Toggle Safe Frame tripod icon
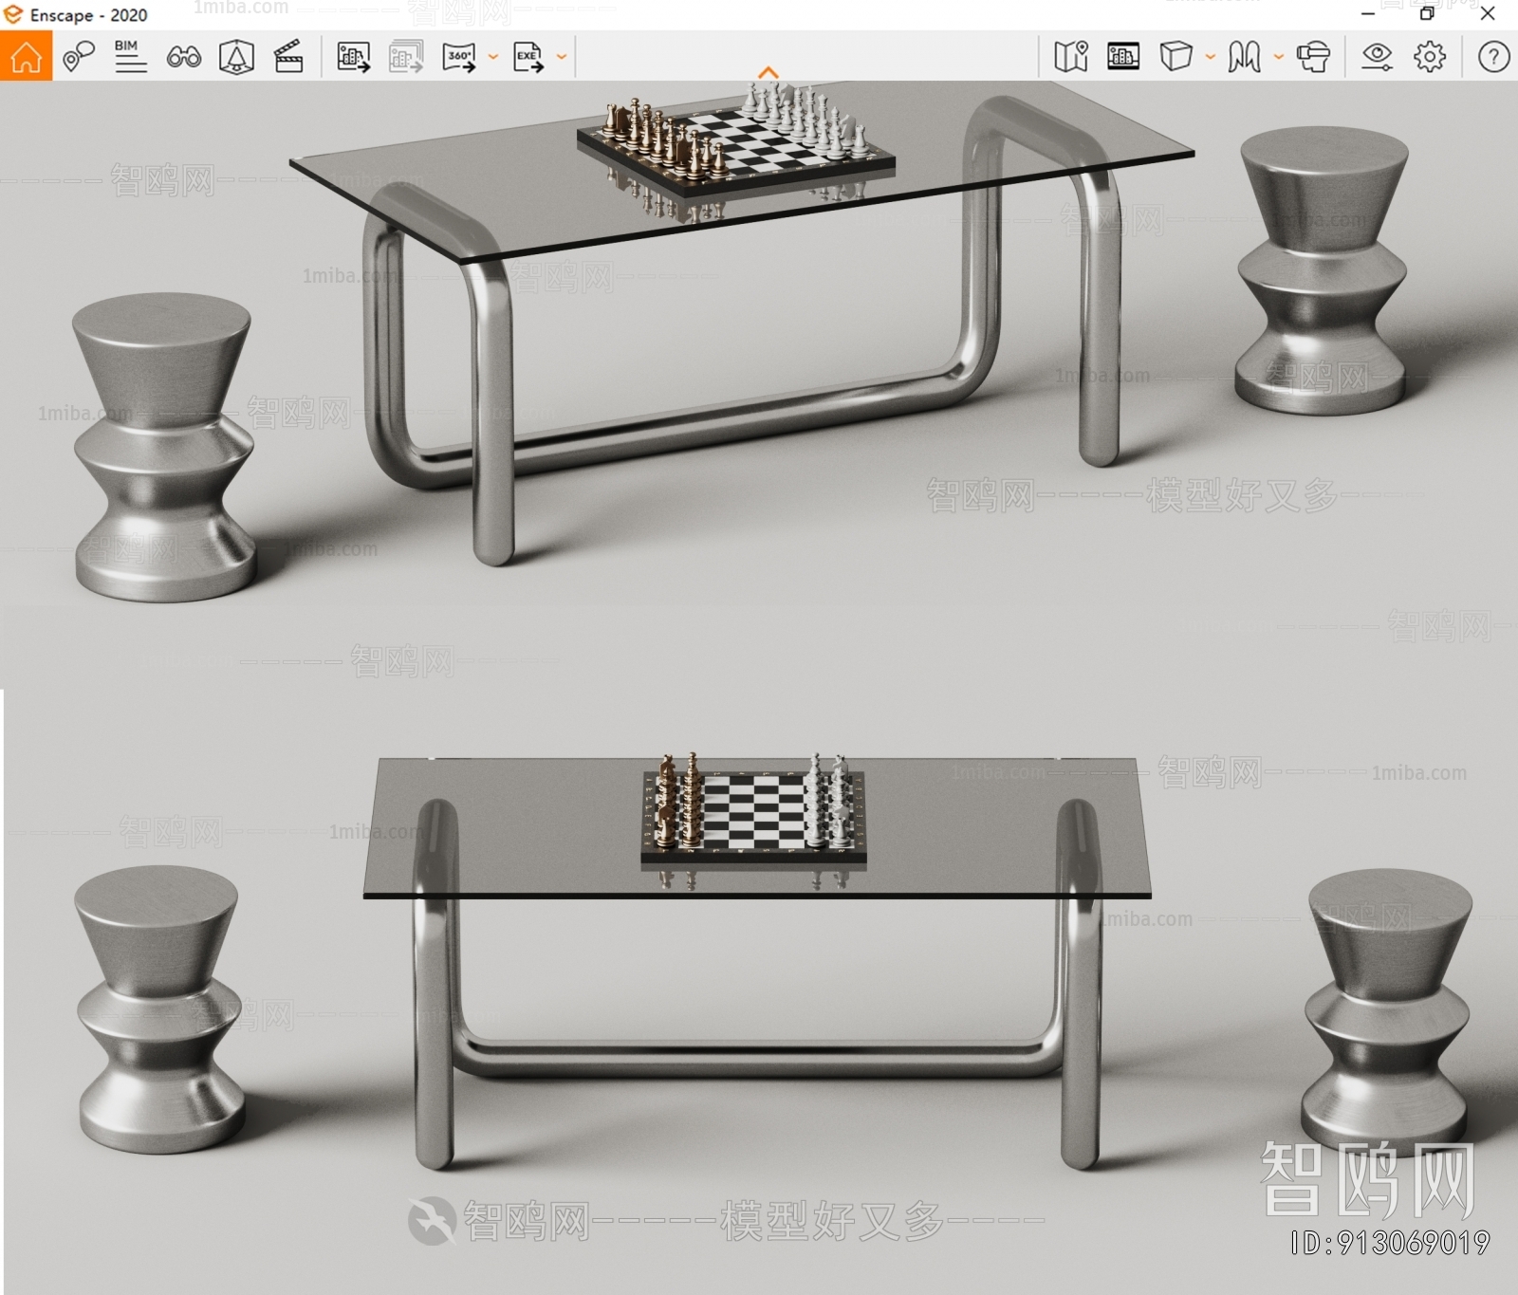 pos(236,57)
